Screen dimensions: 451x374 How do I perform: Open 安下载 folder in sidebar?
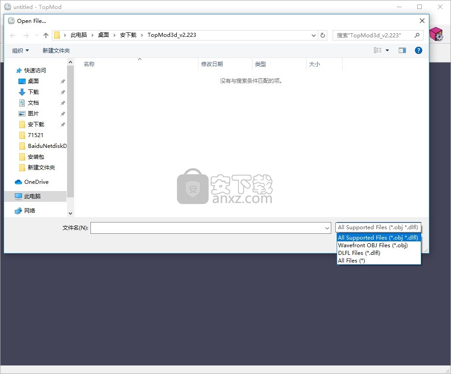pyautogui.click(x=36, y=125)
